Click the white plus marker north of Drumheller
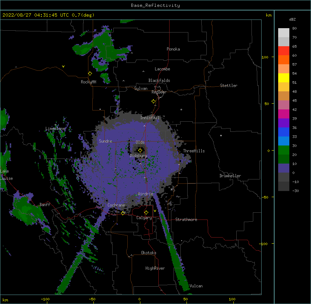Viewport: 311px width, 304px height. pyautogui.click(x=221, y=135)
